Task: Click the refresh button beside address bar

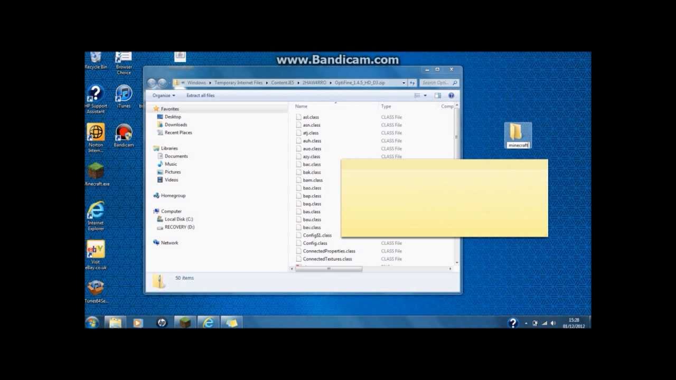Action: (412, 83)
